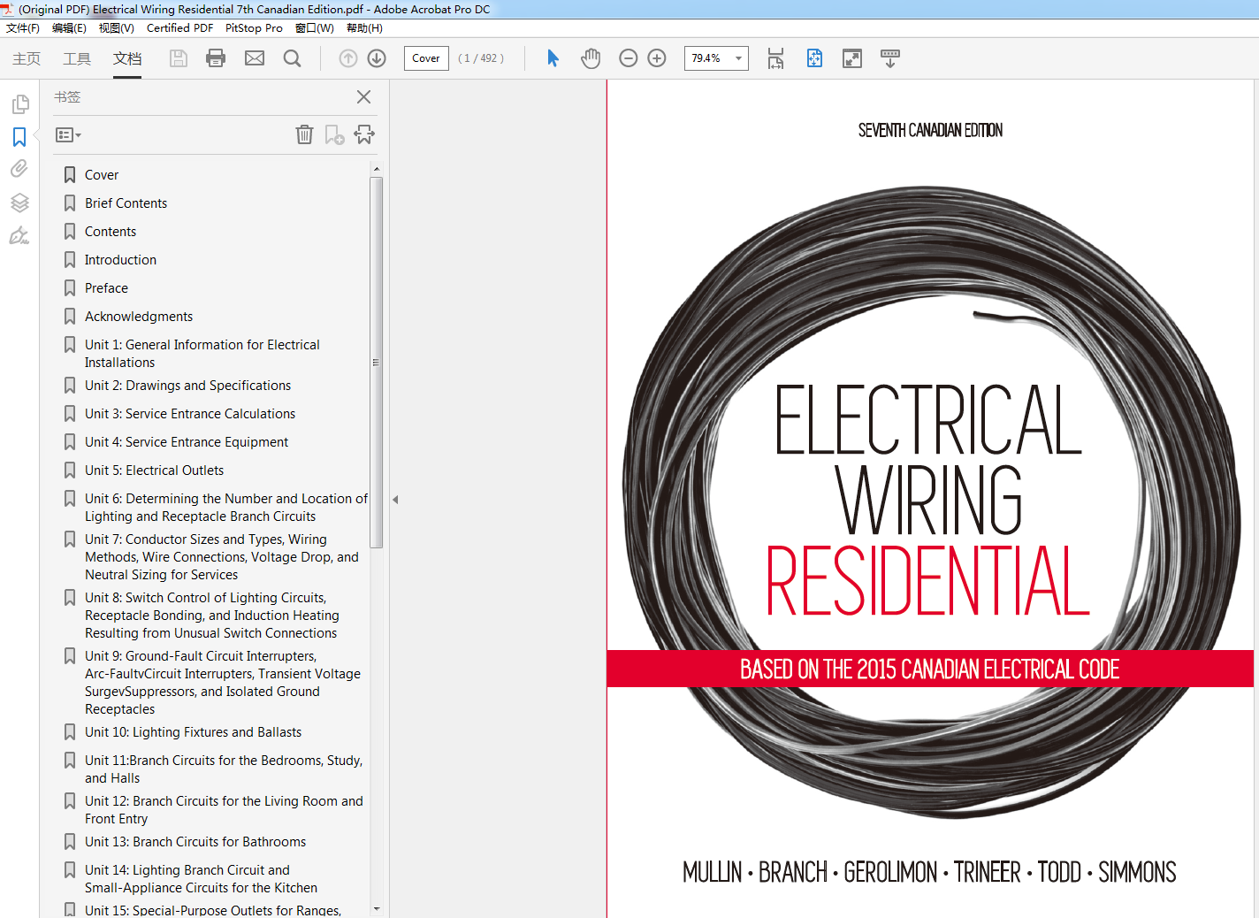Open the Certified PDF menu
Image resolution: width=1259 pixels, height=918 pixels.
(x=179, y=28)
